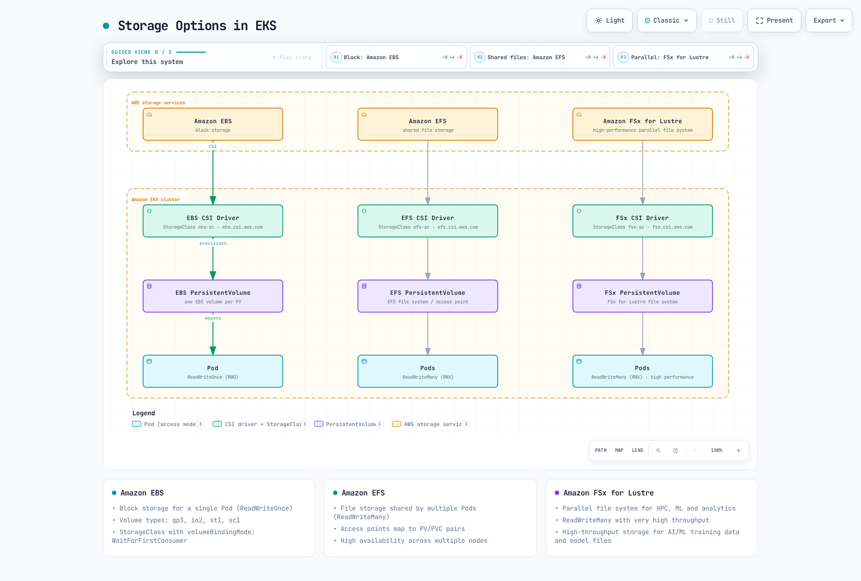Click the Amazon EFS node
This screenshot has width=861, height=581.
click(x=428, y=124)
